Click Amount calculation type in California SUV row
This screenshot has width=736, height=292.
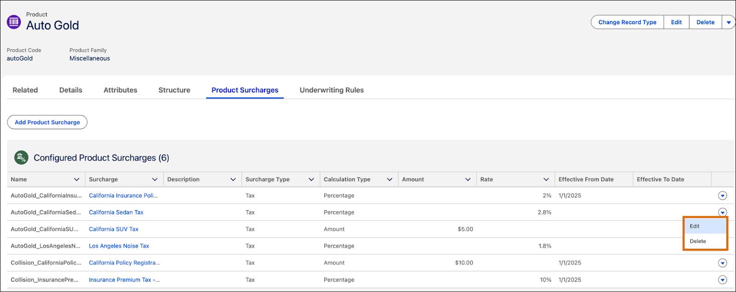point(334,229)
